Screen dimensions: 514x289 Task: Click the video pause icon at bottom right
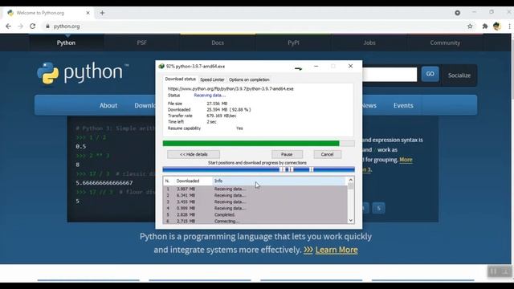[493, 271]
